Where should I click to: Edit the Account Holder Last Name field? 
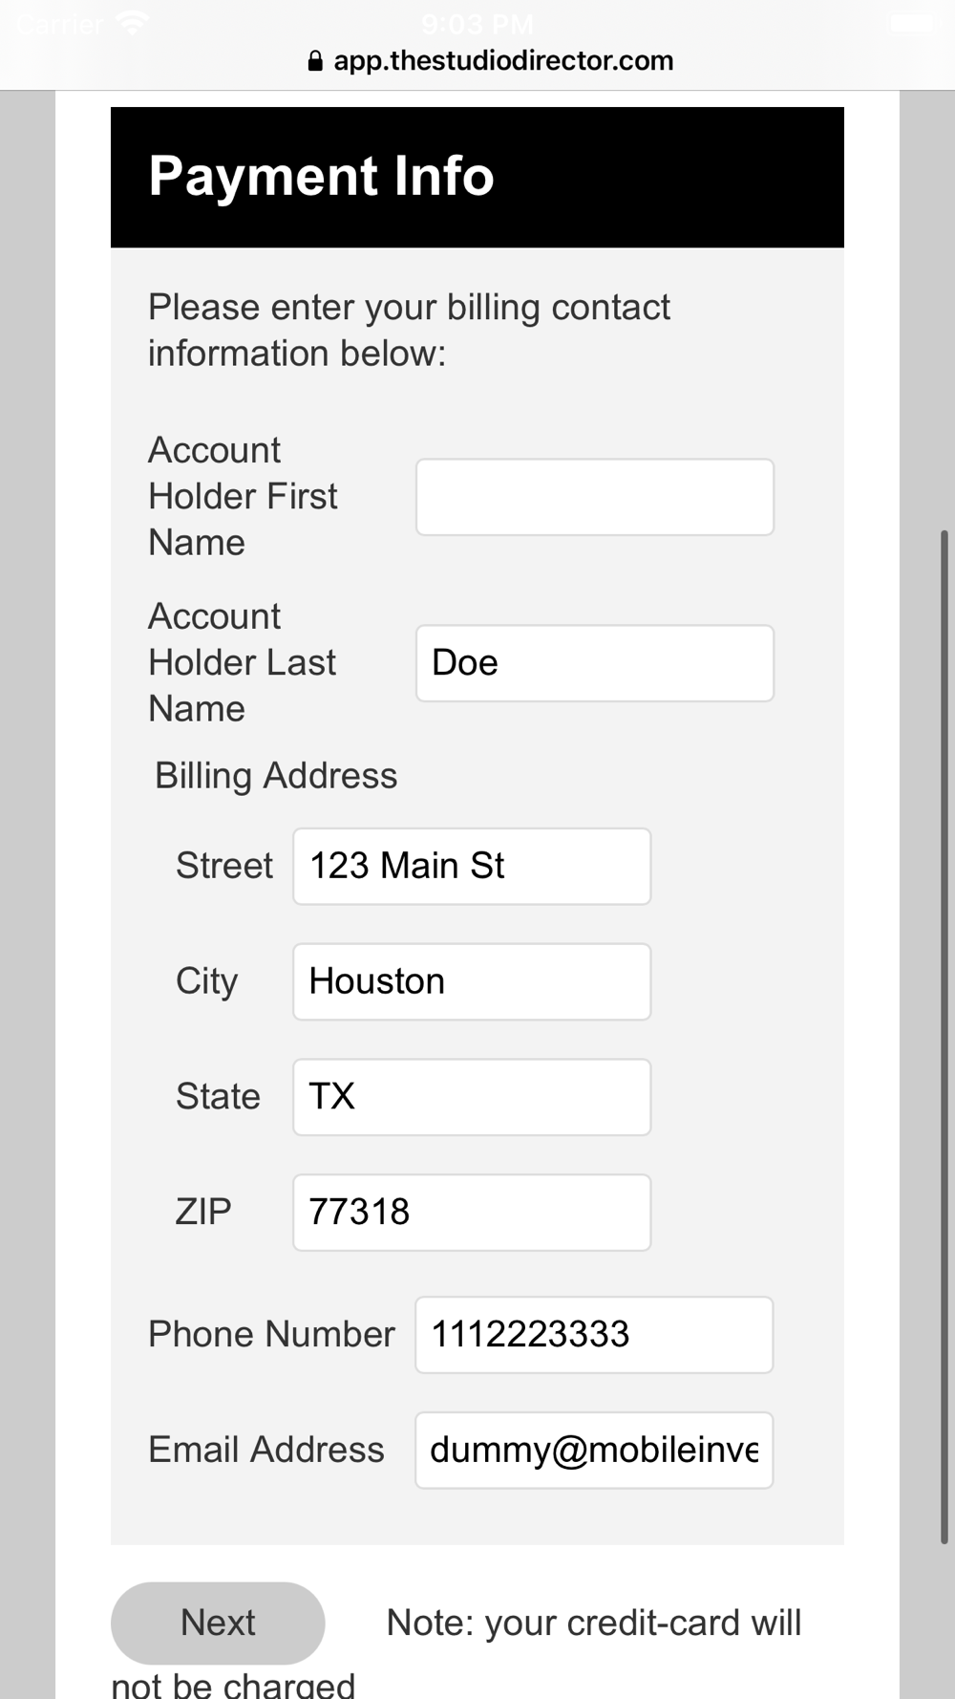(x=595, y=663)
